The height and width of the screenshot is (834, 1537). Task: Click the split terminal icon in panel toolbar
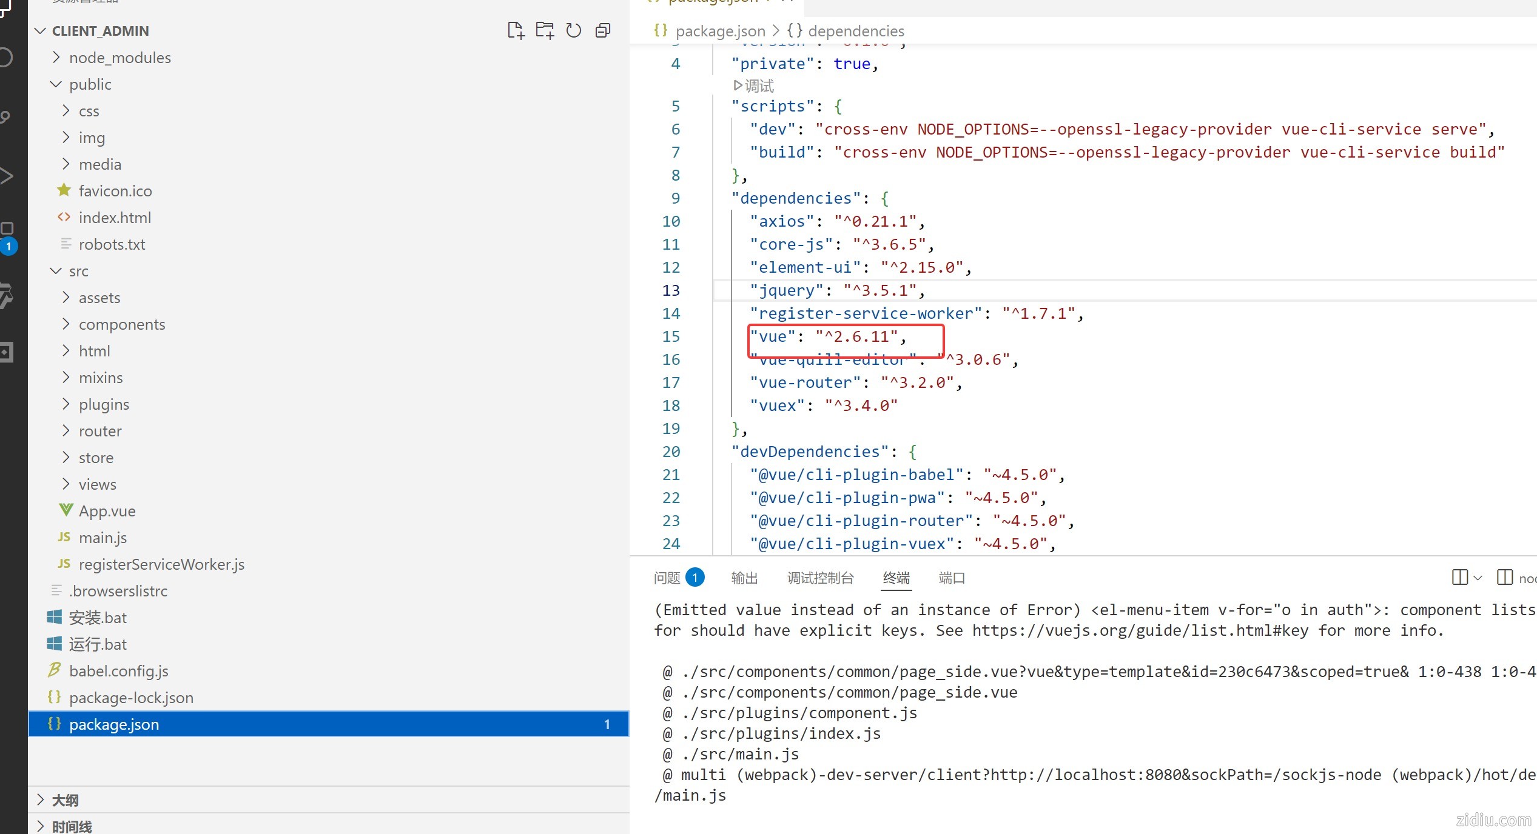1459,577
